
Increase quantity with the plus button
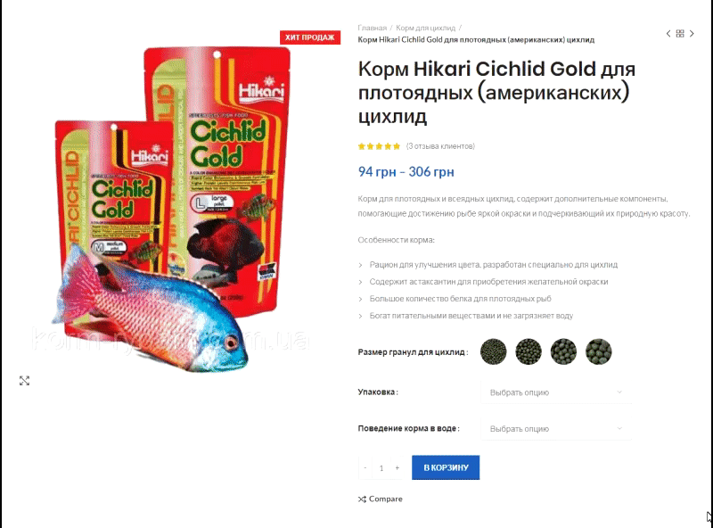397,468
